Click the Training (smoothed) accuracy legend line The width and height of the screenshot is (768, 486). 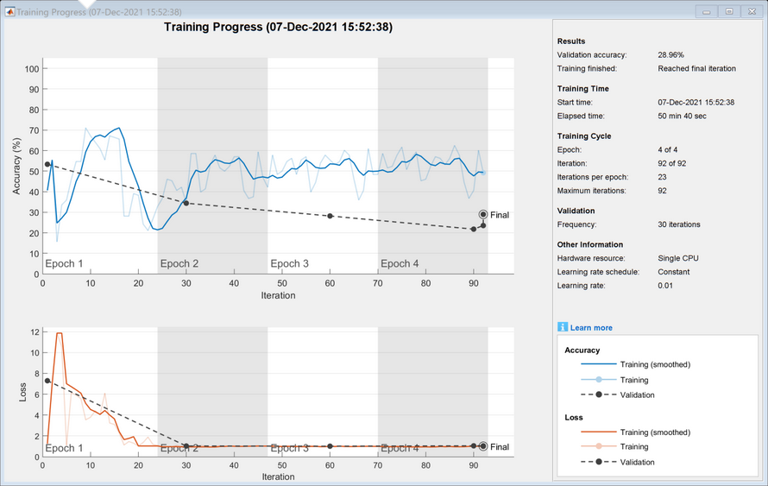coord(599,364)
